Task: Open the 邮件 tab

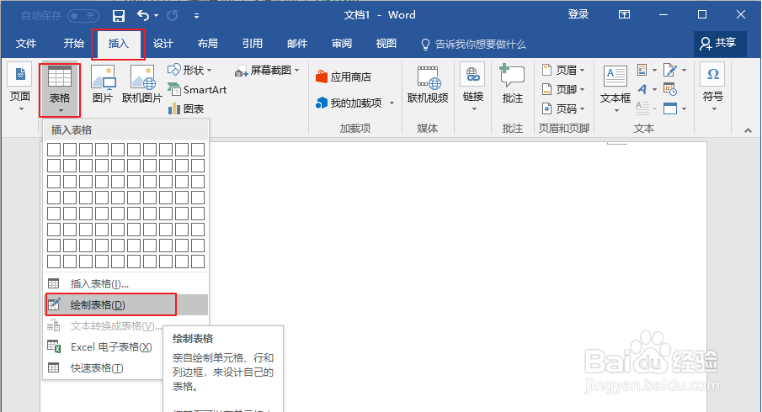Action: coord(297,44)
